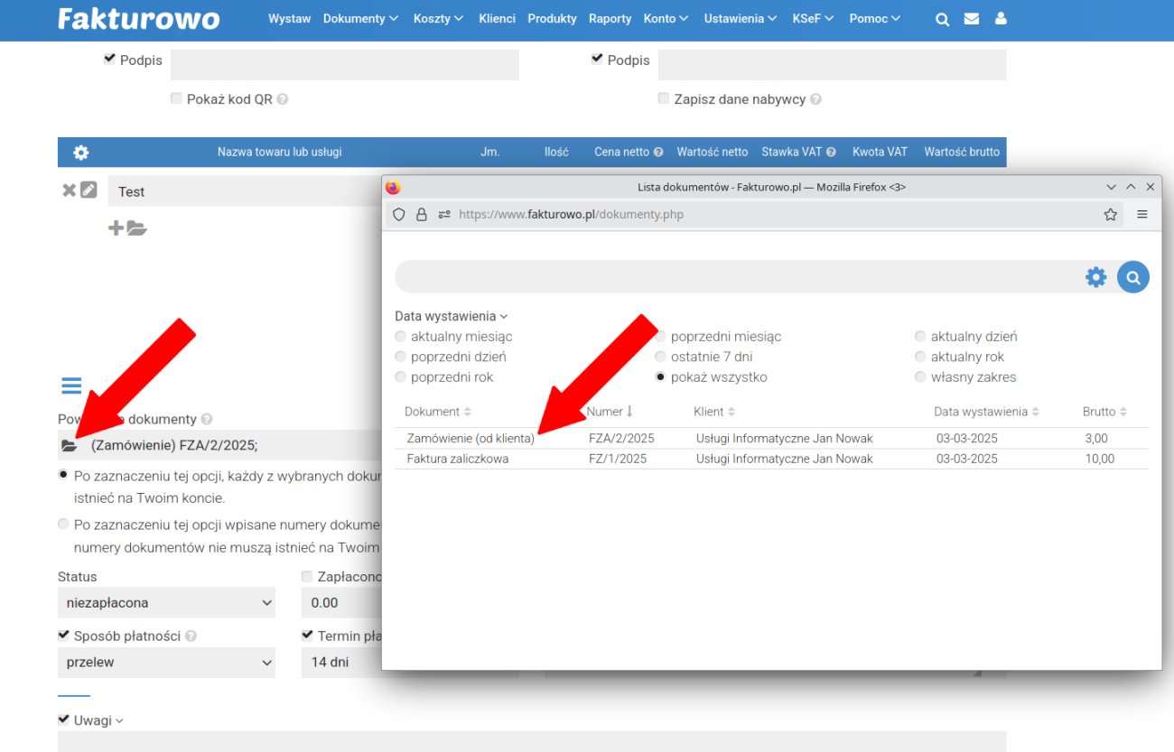Expand the Data wystawienia filter in popup
Viewport: 1174px width, 752px height.
[452, 316]
